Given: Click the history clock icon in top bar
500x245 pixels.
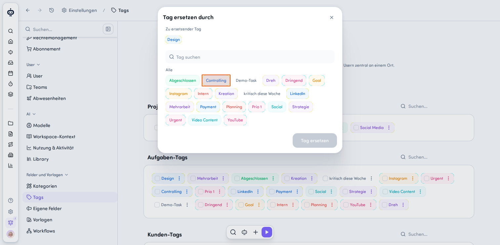Looking at the screenshot, I should coord(52,10).
